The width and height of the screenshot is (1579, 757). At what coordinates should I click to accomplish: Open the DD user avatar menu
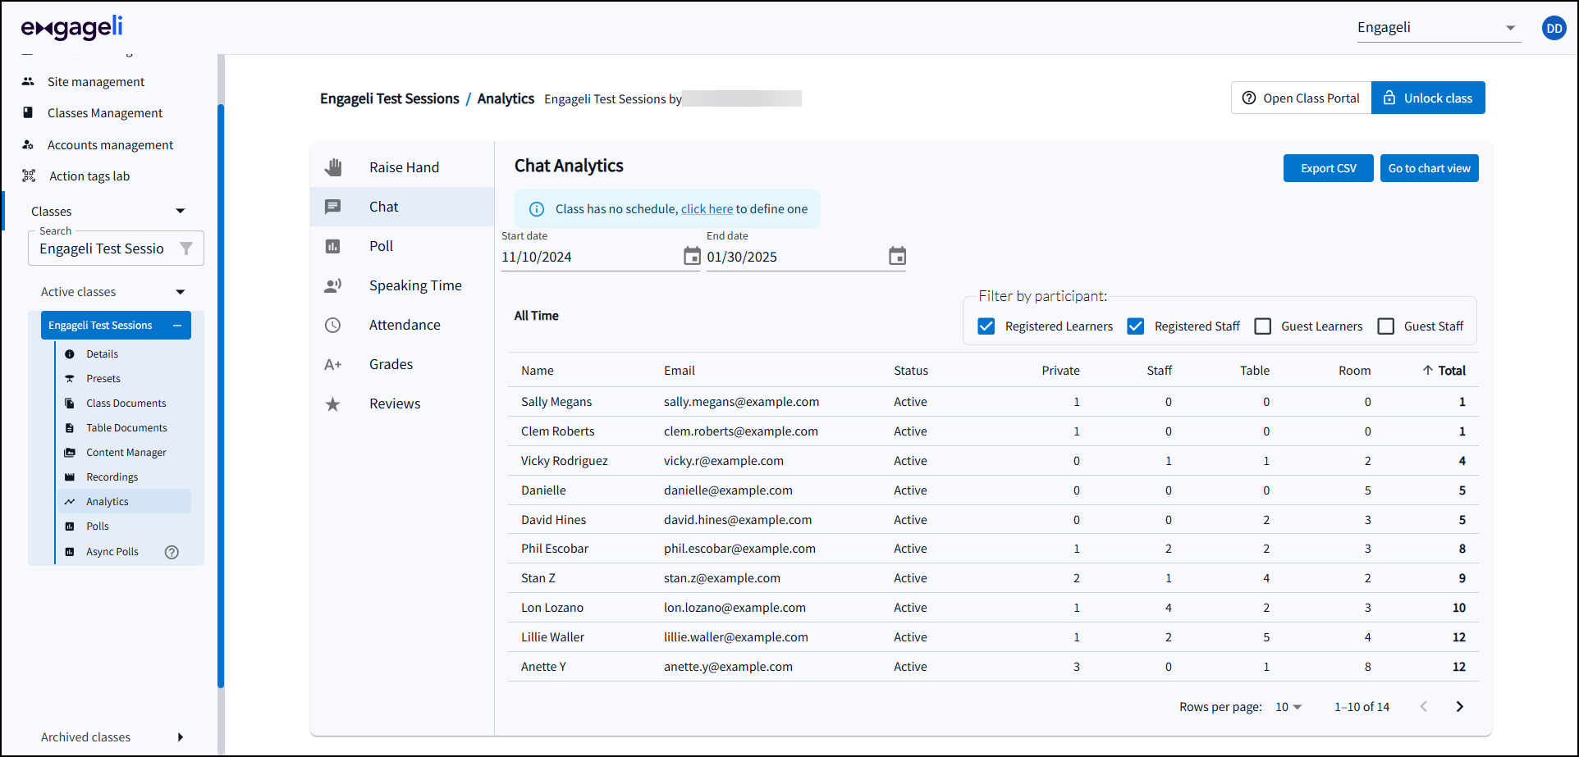1554,28
